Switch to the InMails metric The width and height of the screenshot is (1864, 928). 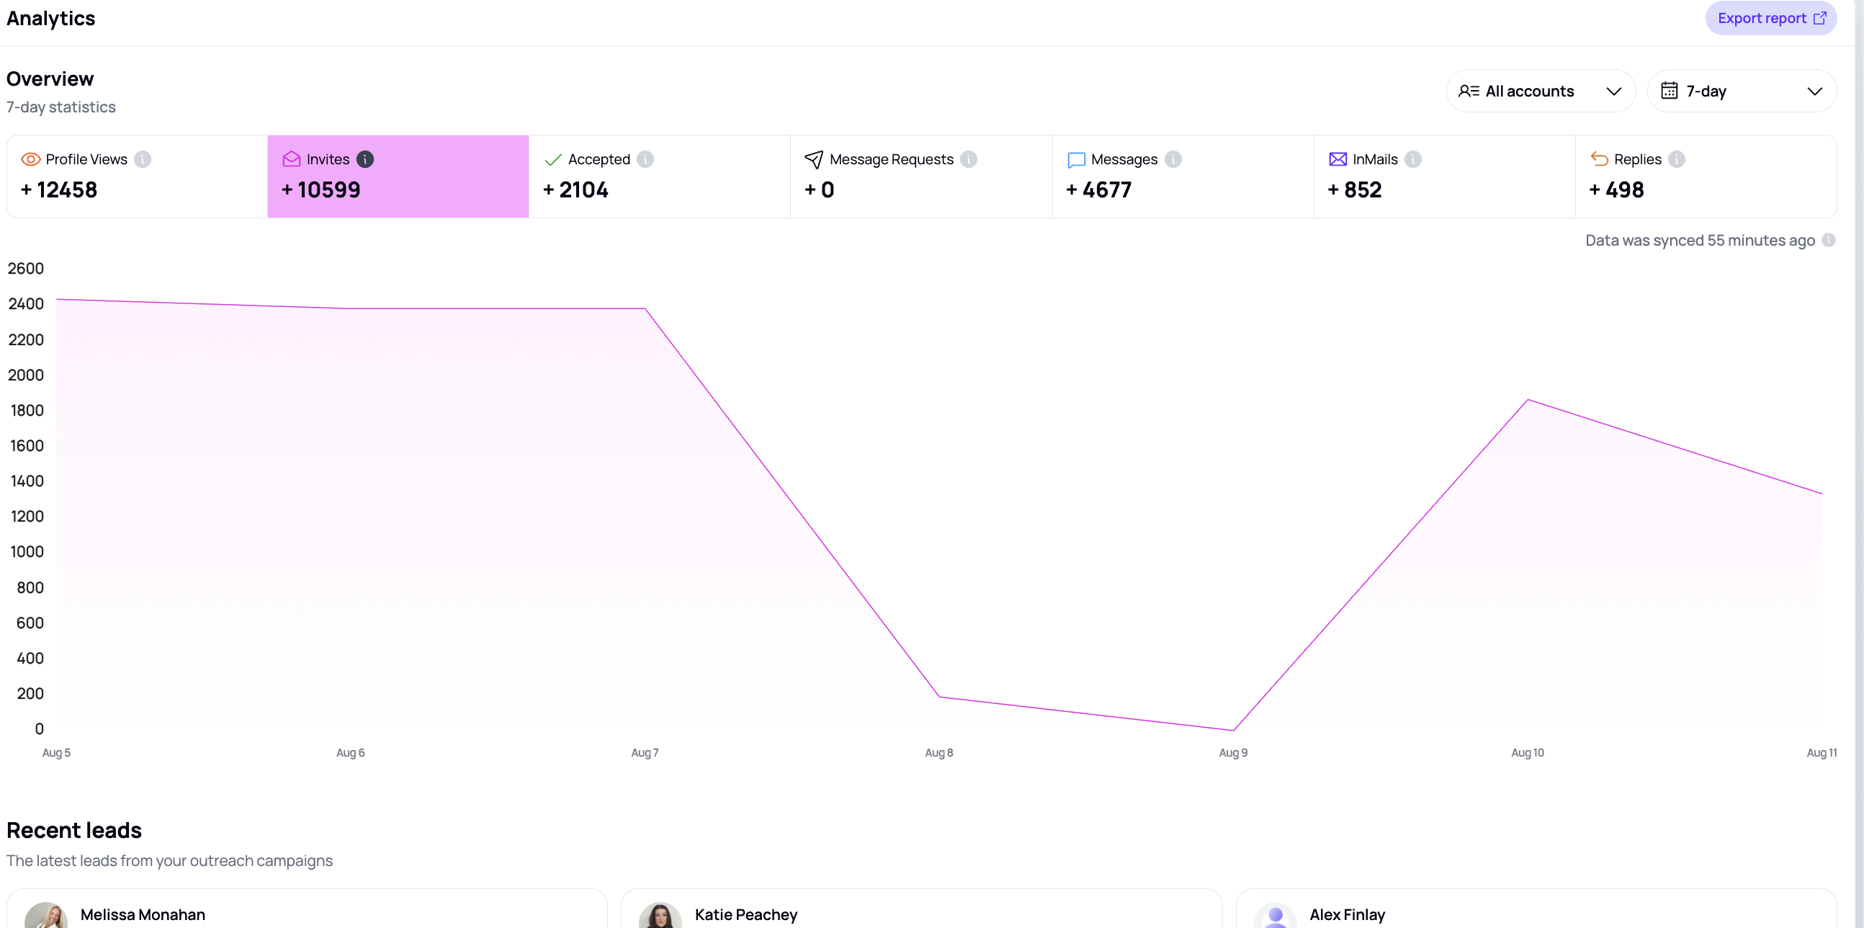1444,177
